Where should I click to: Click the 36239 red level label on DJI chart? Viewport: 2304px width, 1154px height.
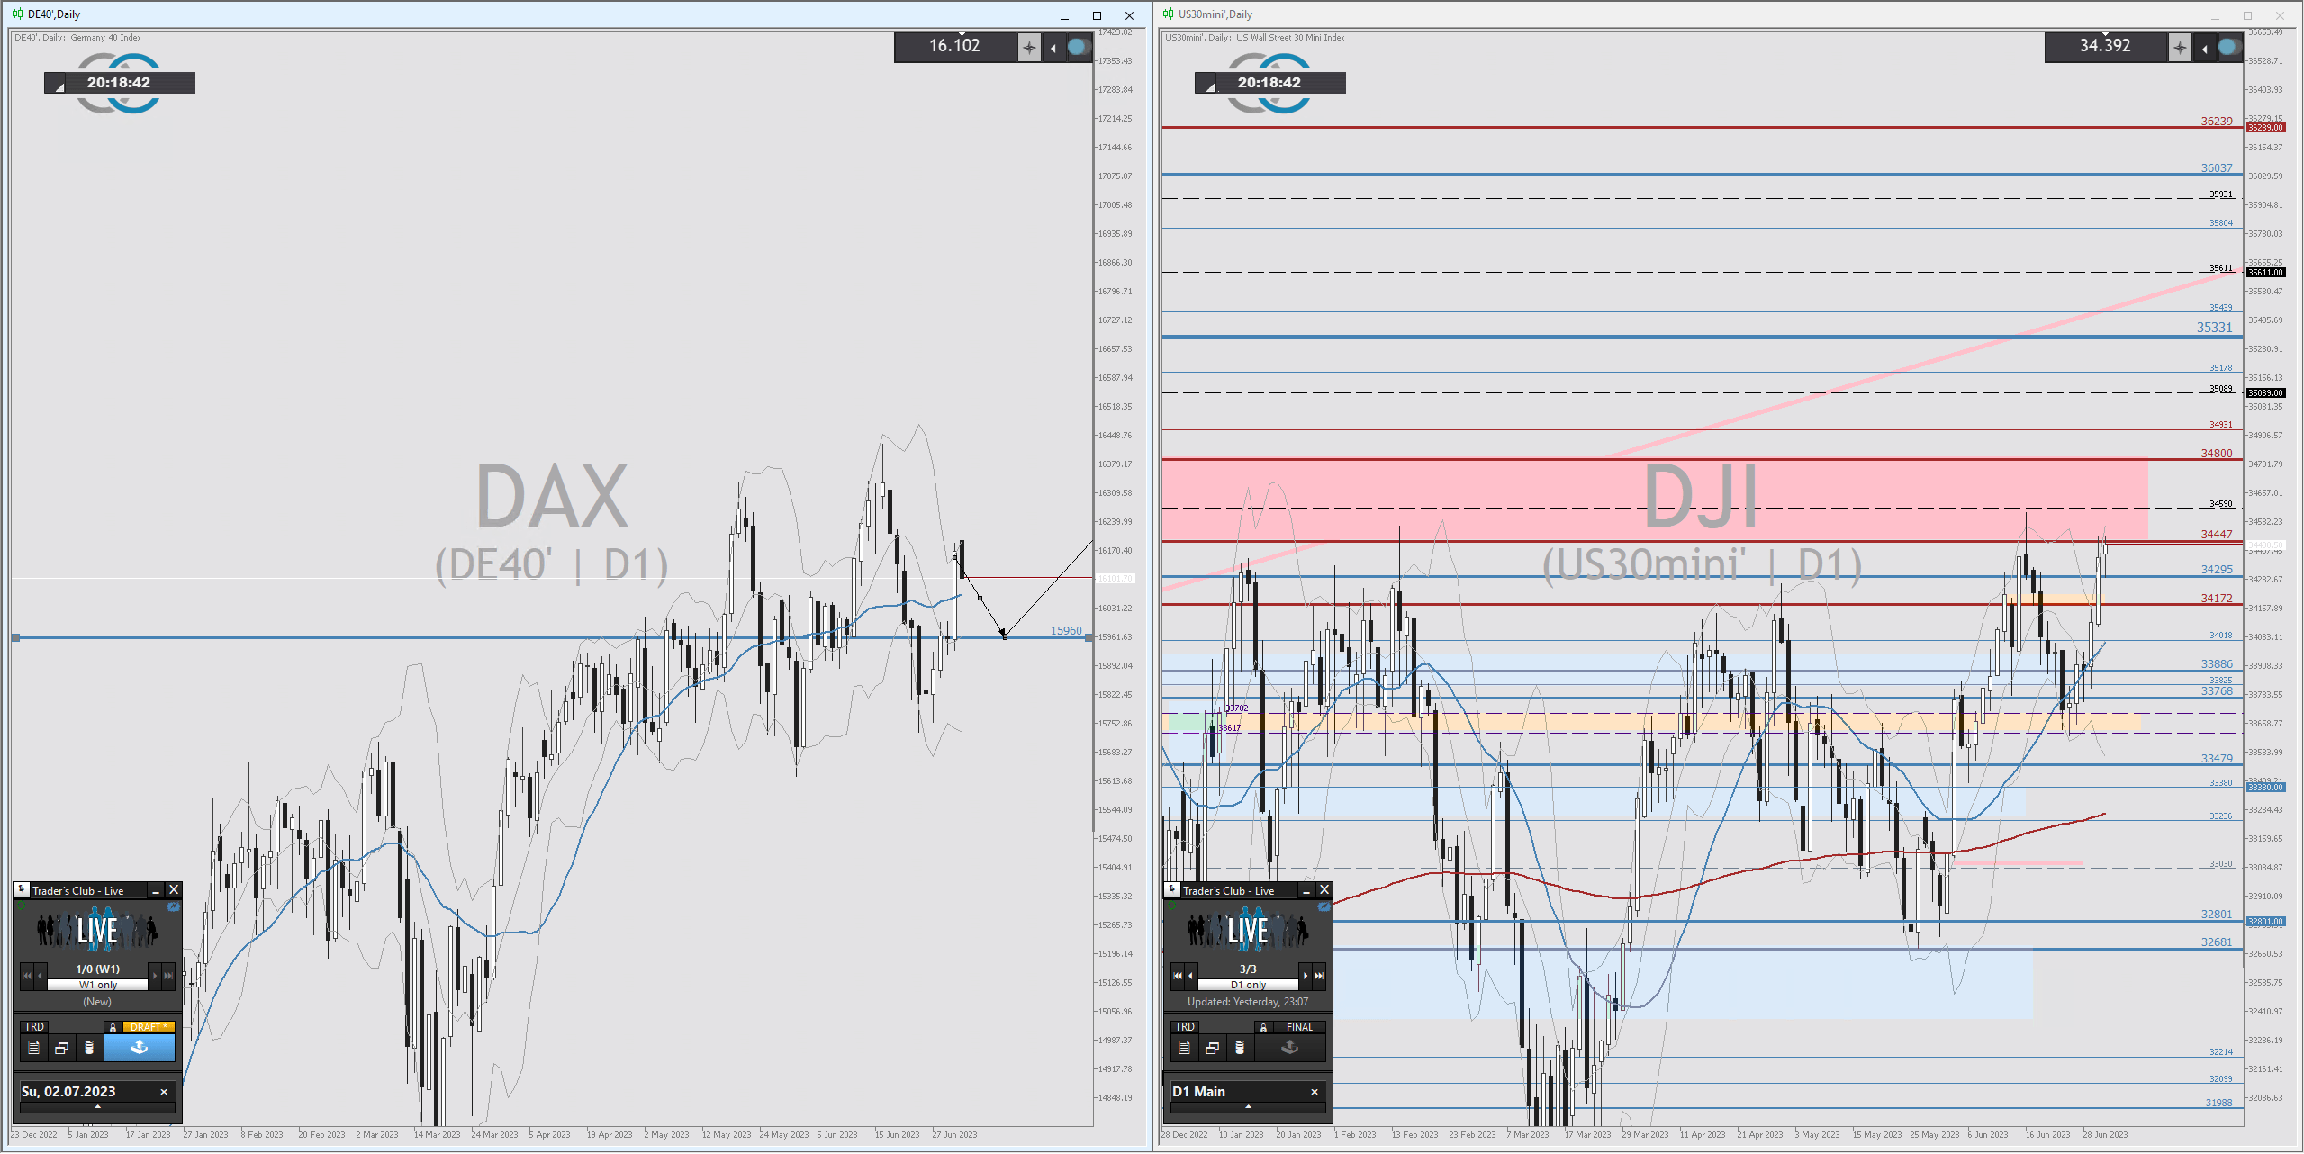(2217, 121)
